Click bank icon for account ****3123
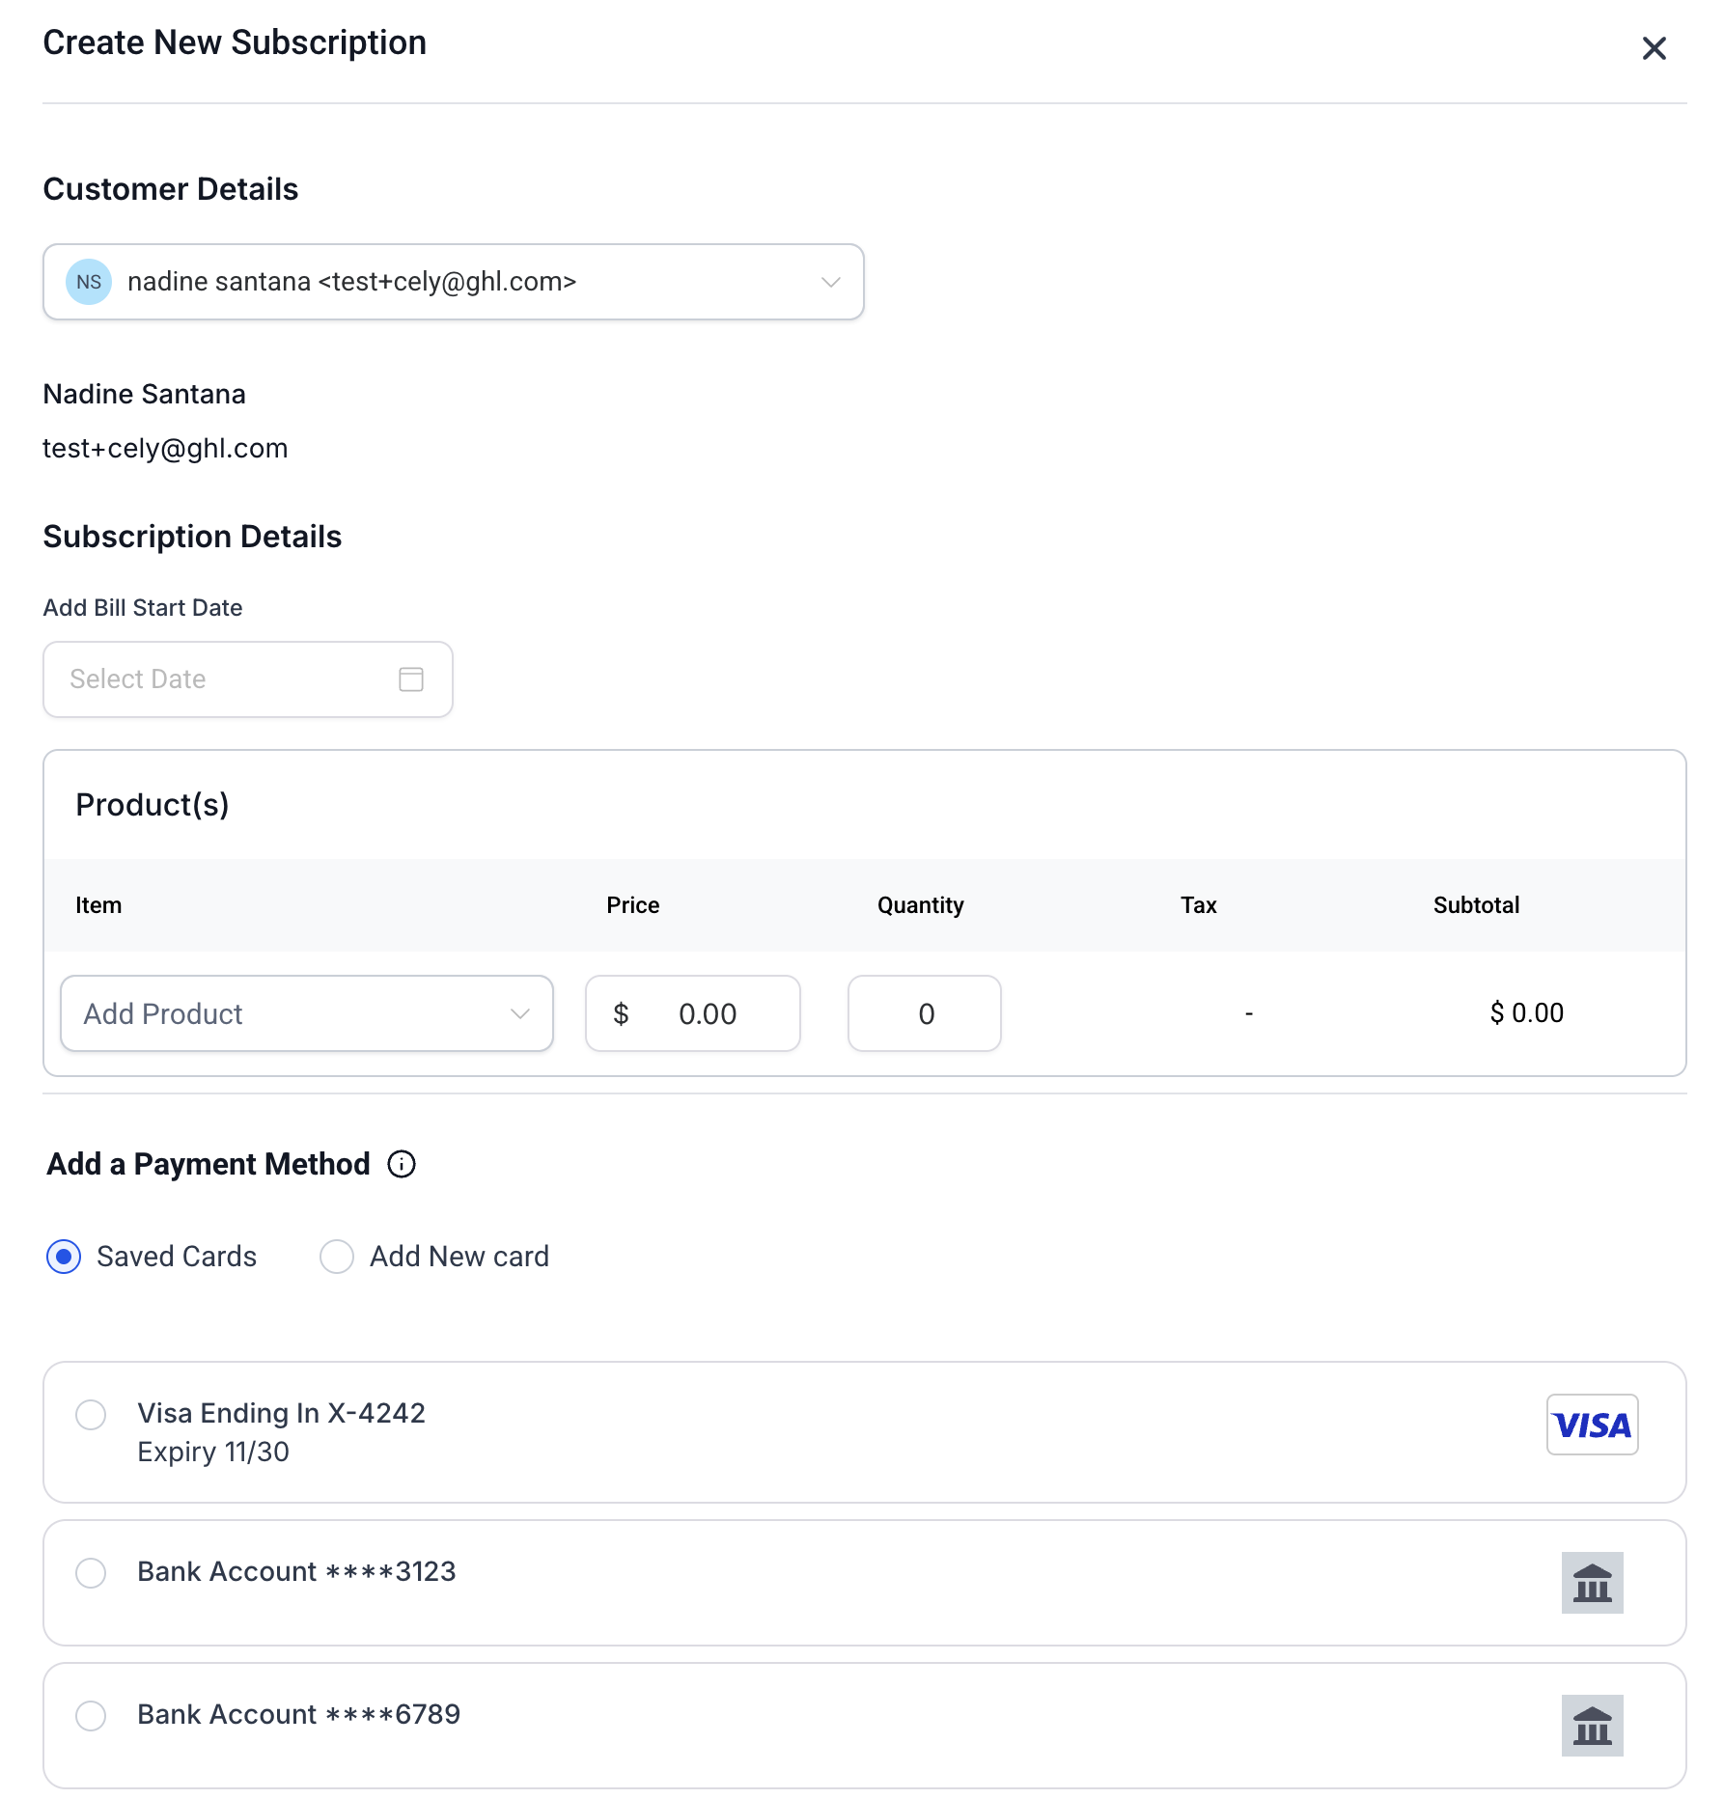Screen dimensions: 1724x1799 click(x=1593, y=1583)
